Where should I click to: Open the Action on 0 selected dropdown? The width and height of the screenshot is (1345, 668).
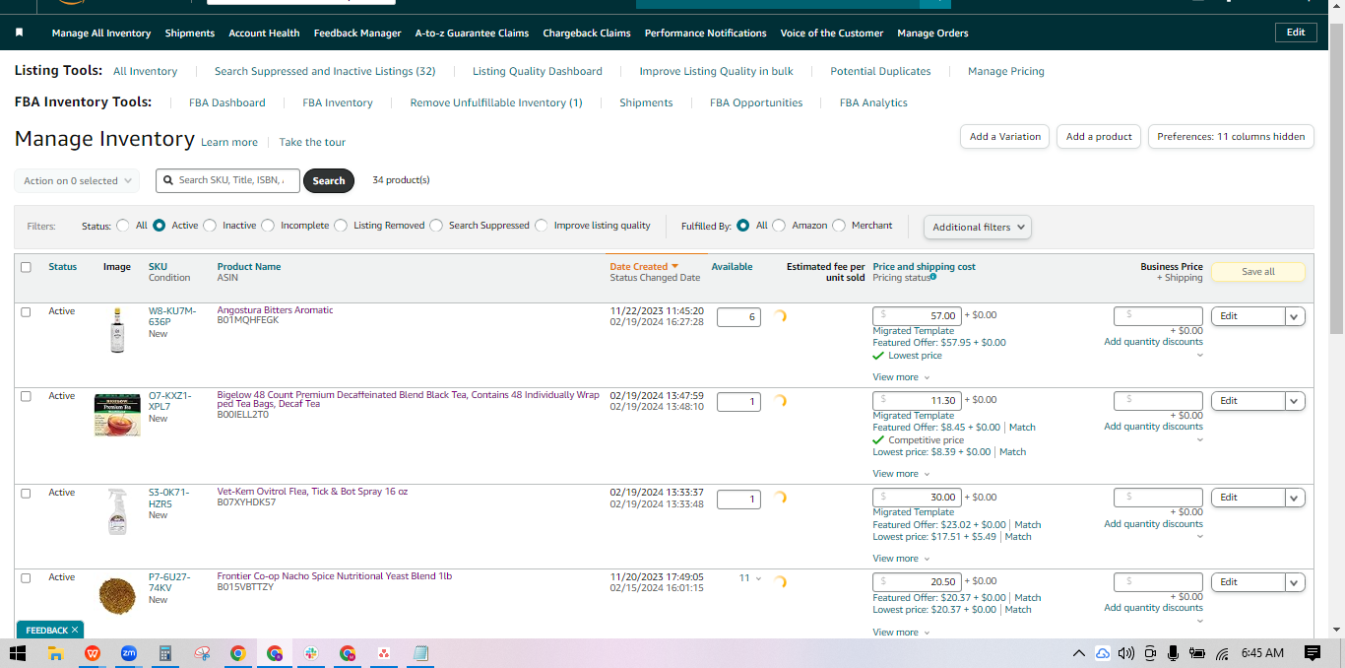(x=77, y=181)
